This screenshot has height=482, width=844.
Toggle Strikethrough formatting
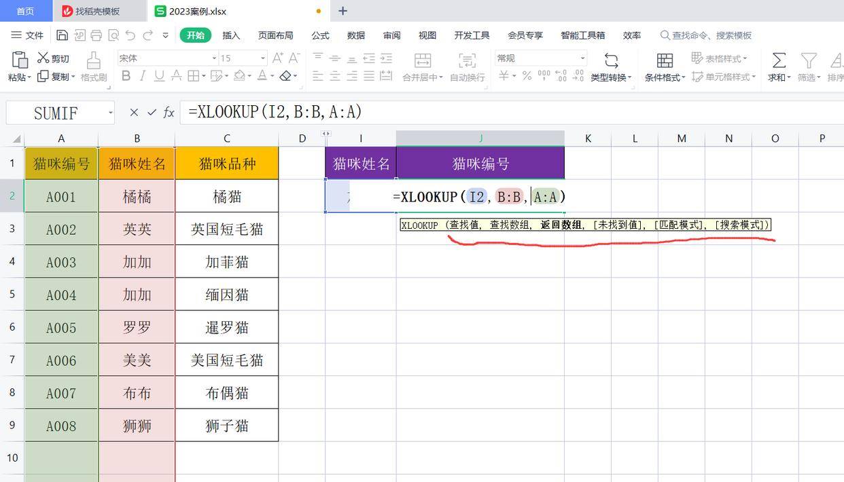pyautogui.click(x=176, y=76)
